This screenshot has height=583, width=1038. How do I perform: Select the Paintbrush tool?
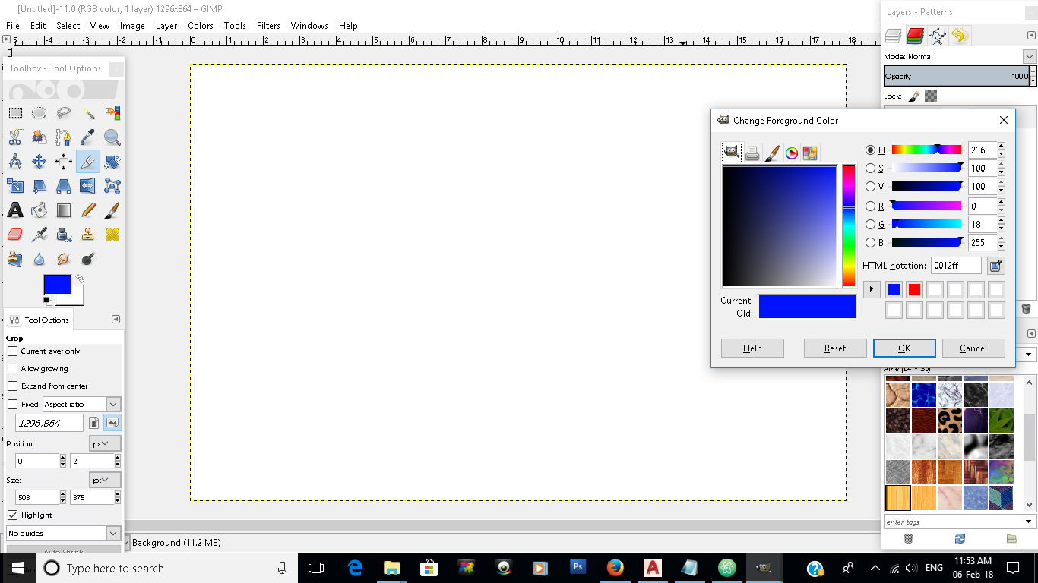click(x=112, y=210)
